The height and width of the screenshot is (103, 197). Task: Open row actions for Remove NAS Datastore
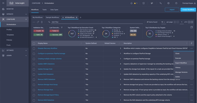(191, 100)
